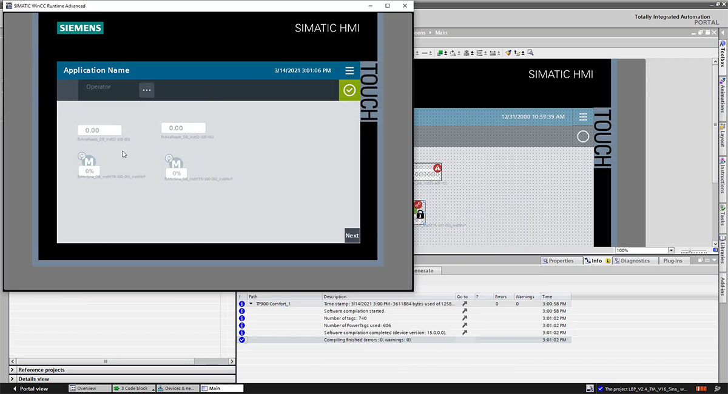The height and width of the screenshot is (394, 728).
Task: Click Go to arrow for TP900 Comfort_1 row
Action: click(465, 304)
